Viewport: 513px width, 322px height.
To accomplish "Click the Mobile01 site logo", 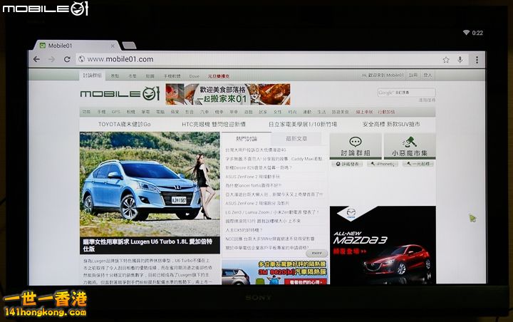I will click(x=120, y=93).
